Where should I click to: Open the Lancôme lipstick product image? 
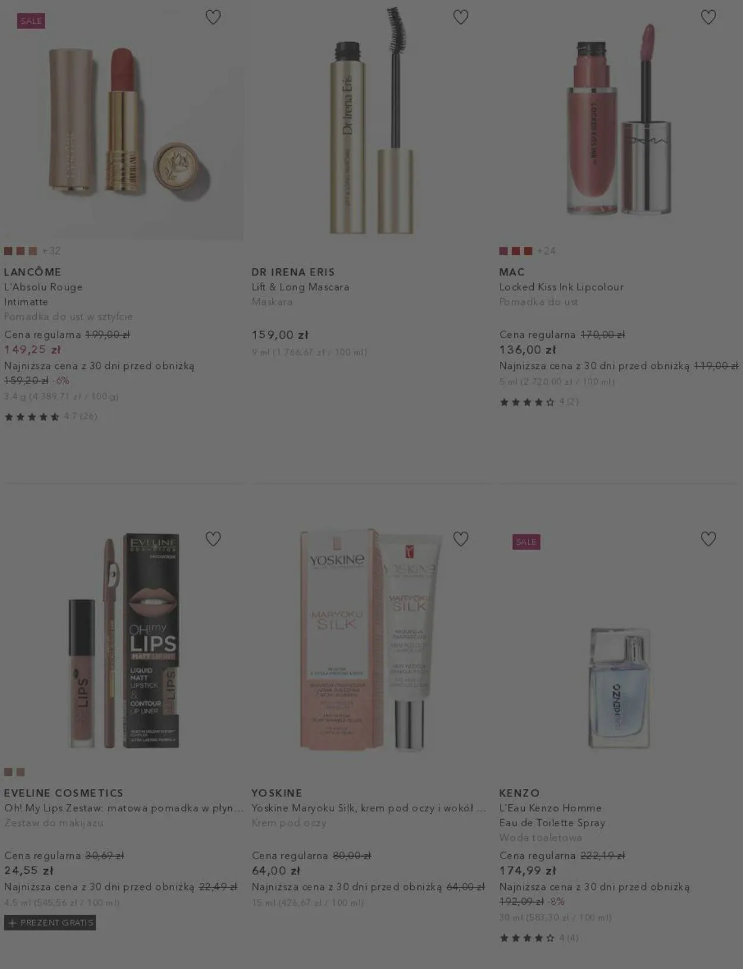122,121
